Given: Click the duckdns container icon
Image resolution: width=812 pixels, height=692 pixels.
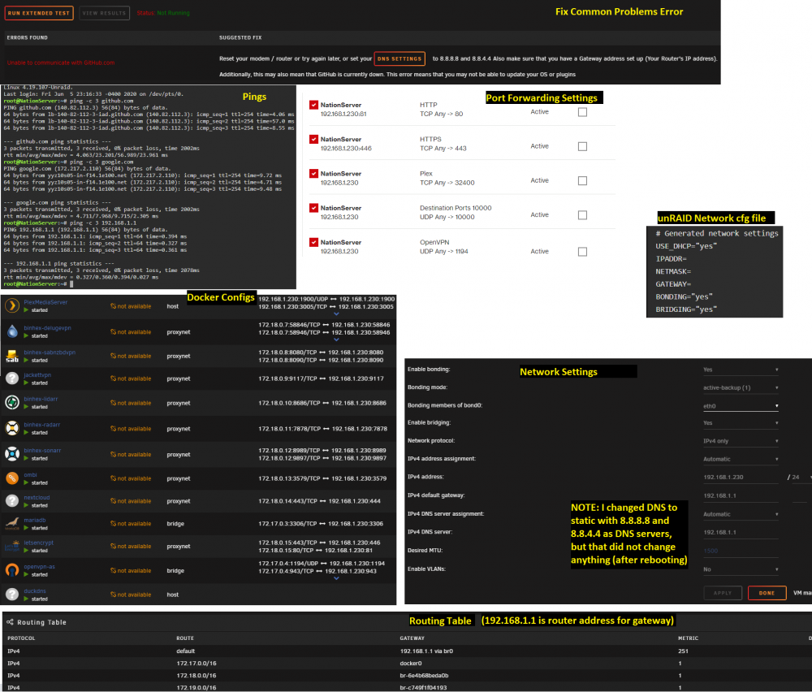Looking at the screenshot, I should (x=12, y=594).
